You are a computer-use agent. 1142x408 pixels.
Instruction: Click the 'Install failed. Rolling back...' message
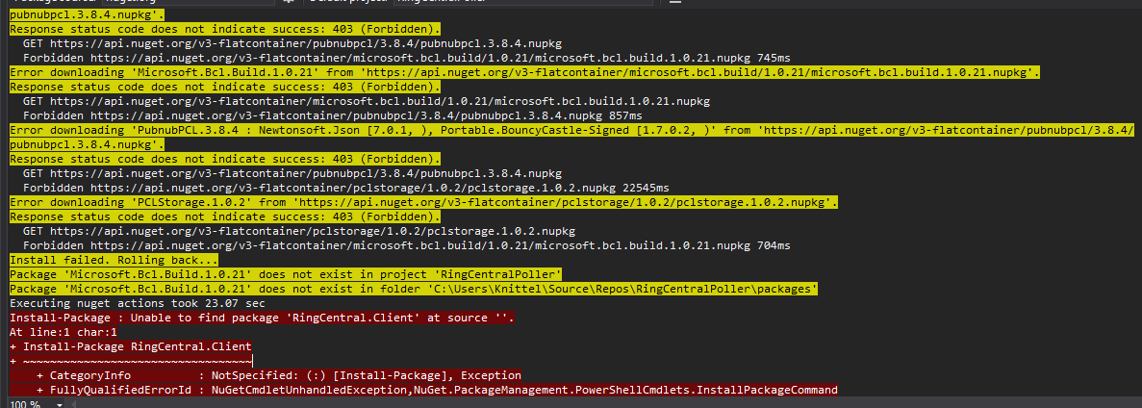point(114,260)
